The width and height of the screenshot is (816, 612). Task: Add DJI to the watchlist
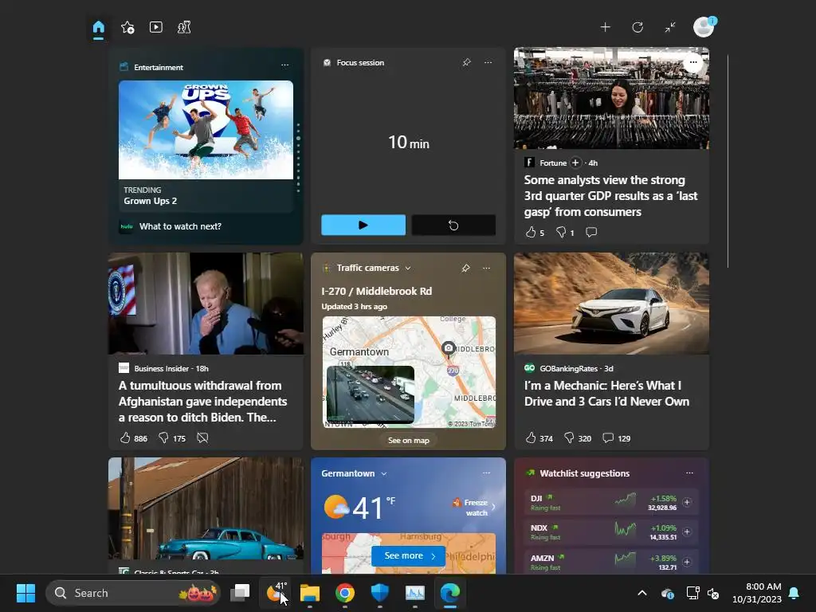click(x=687, y=502)
